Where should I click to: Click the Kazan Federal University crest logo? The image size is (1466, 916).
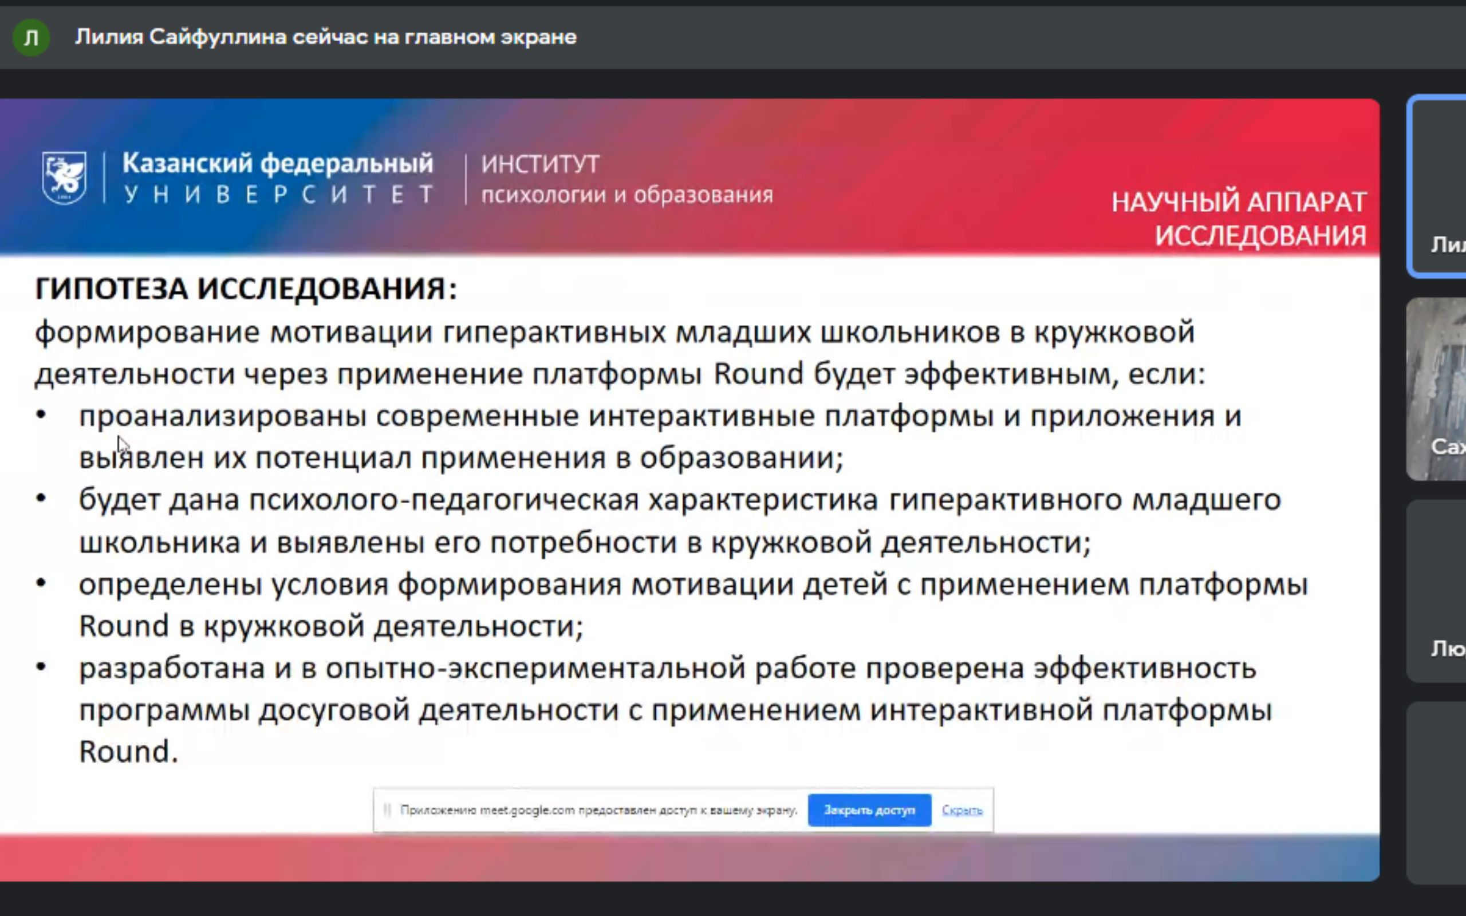[64, 177]
